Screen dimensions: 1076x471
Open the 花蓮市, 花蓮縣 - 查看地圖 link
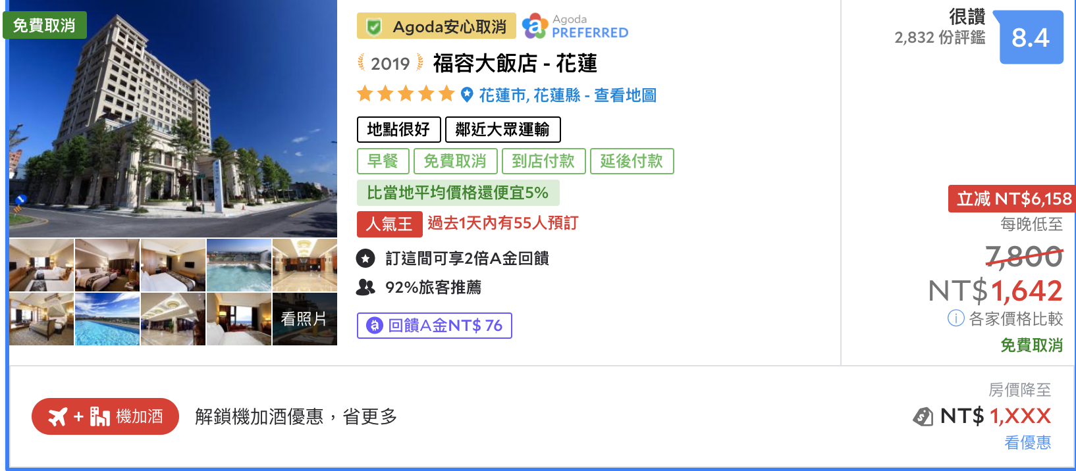pyautogui.click(x=568, y=95)
